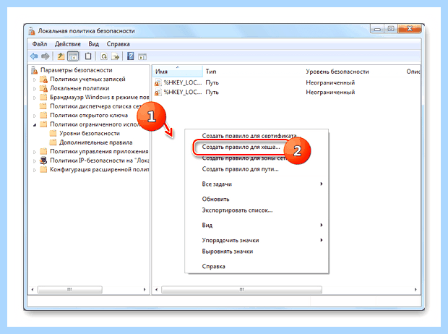Open Help via question mark icon
This screenshot has height=334, width=448.
tap(131, 56)
